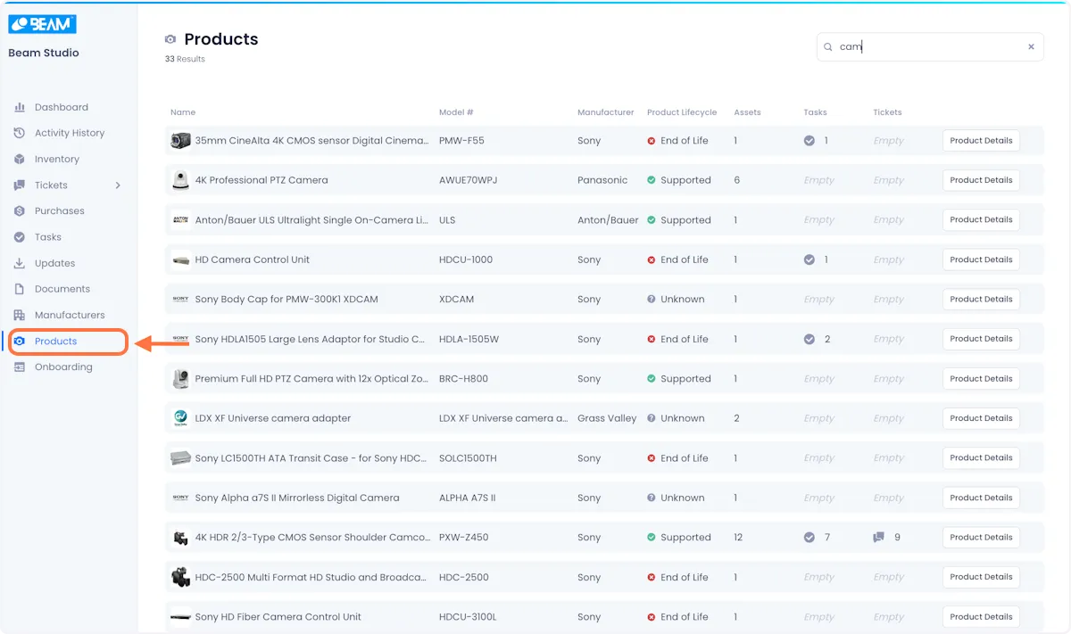
Task: Click the task check icon in HDCU-1000 row
Action: click(809, 259)
